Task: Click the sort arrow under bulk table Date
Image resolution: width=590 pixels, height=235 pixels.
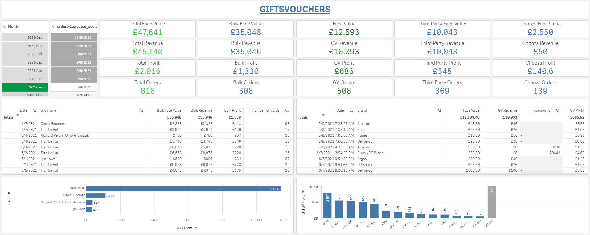Action: tap(18, 115)
